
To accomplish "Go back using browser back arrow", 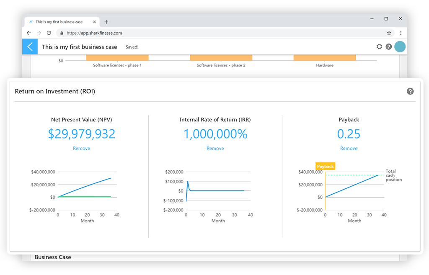I will 29,33.
